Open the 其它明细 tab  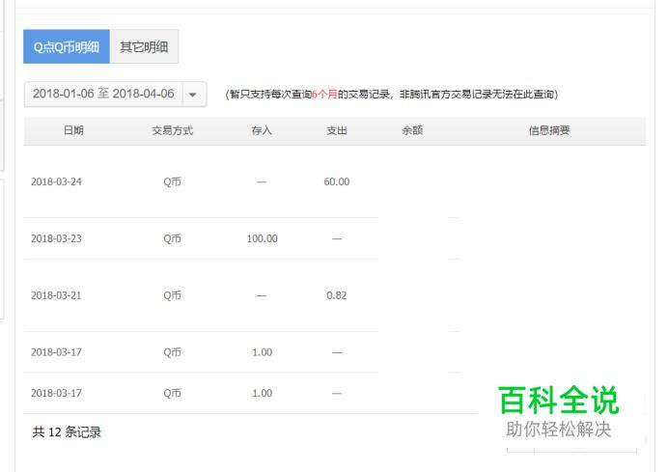pyautogui.click(x=144, y=46)
